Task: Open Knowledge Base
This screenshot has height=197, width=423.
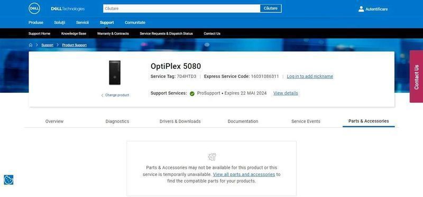Action: [73, 34]
